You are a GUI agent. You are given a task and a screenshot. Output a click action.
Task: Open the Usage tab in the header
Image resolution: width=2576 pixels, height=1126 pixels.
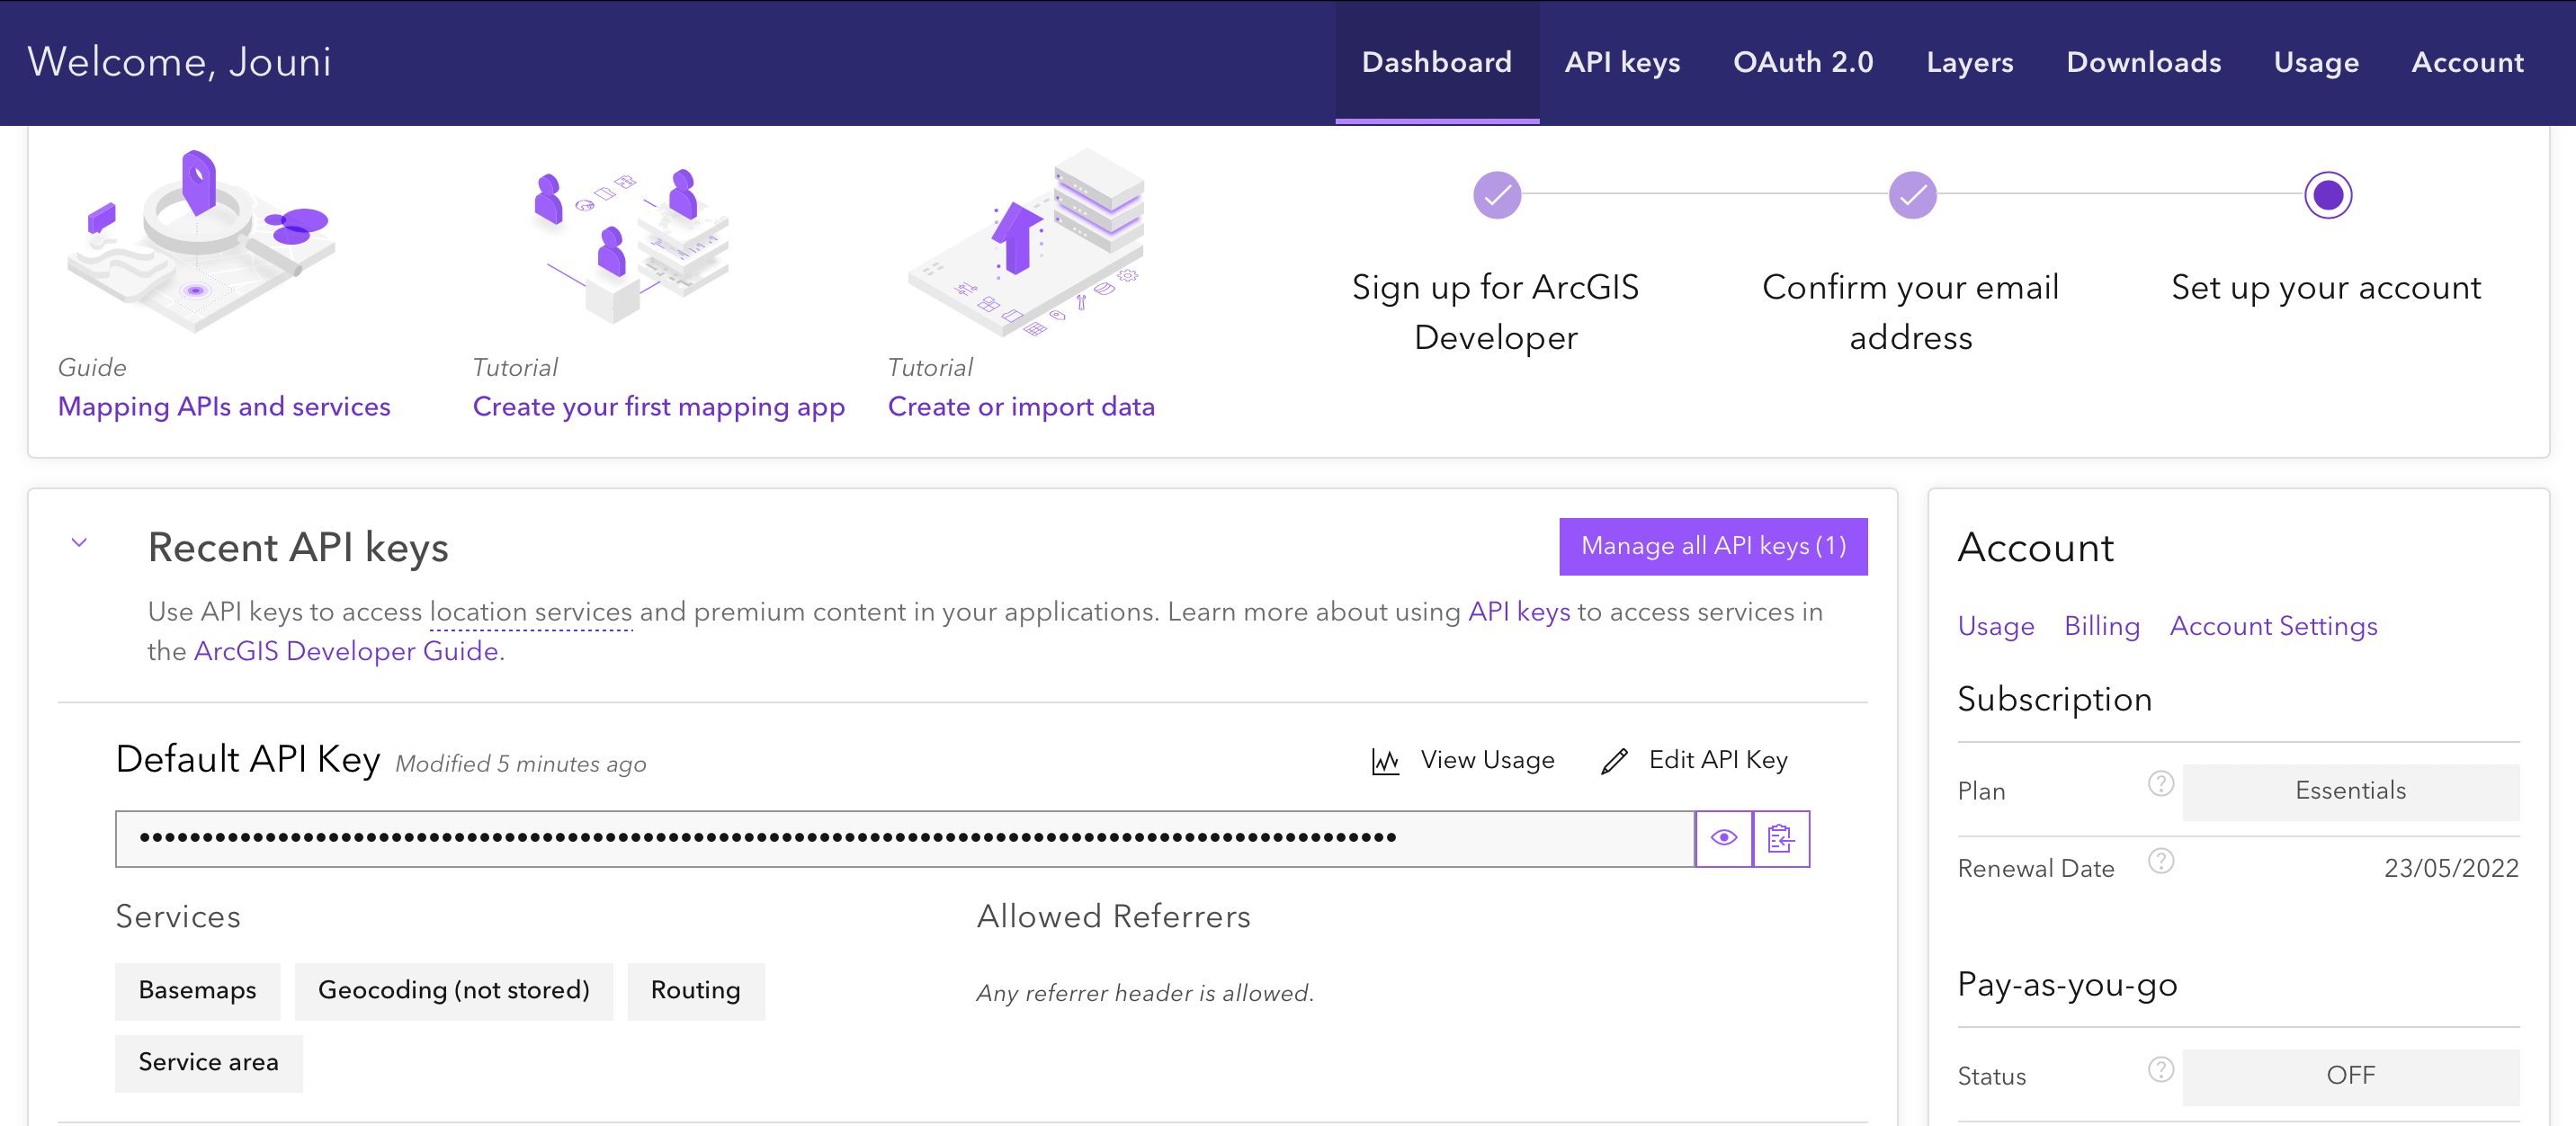tap(2315, 62)
